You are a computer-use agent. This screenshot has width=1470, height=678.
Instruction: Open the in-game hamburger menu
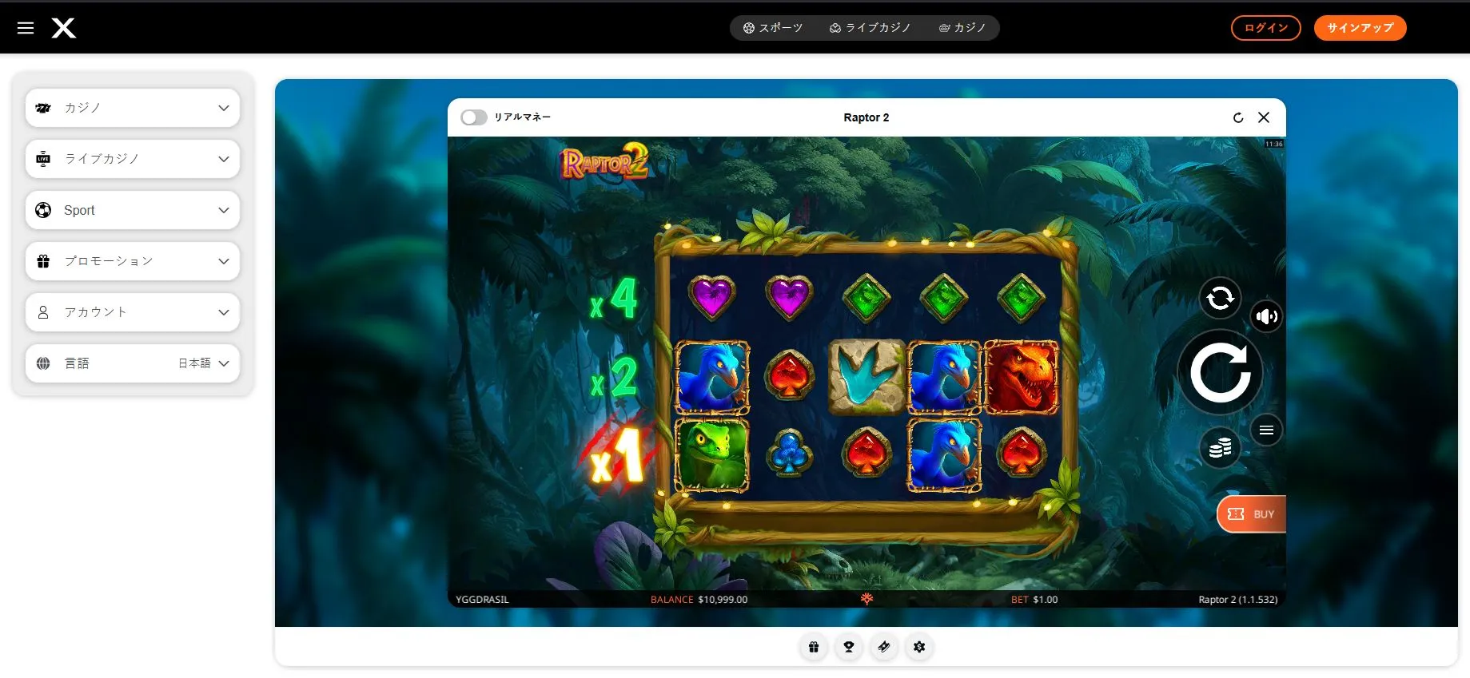pyautogui.click(x=1266, y=430)
